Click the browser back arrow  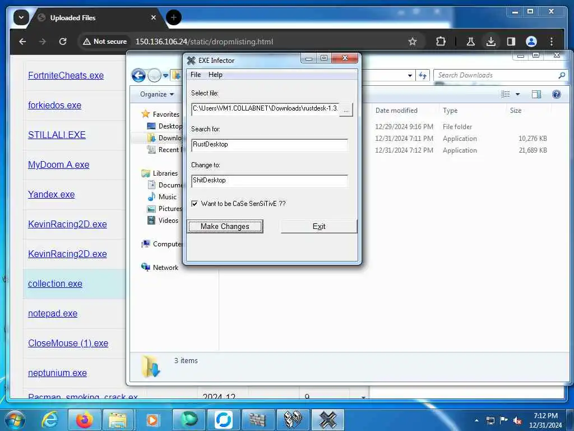[22, 42]
